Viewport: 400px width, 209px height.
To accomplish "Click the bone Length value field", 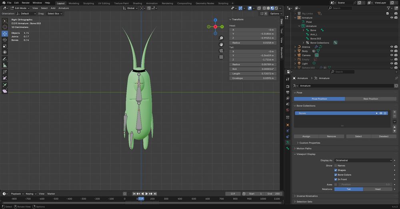I will [x=252, y=74].
